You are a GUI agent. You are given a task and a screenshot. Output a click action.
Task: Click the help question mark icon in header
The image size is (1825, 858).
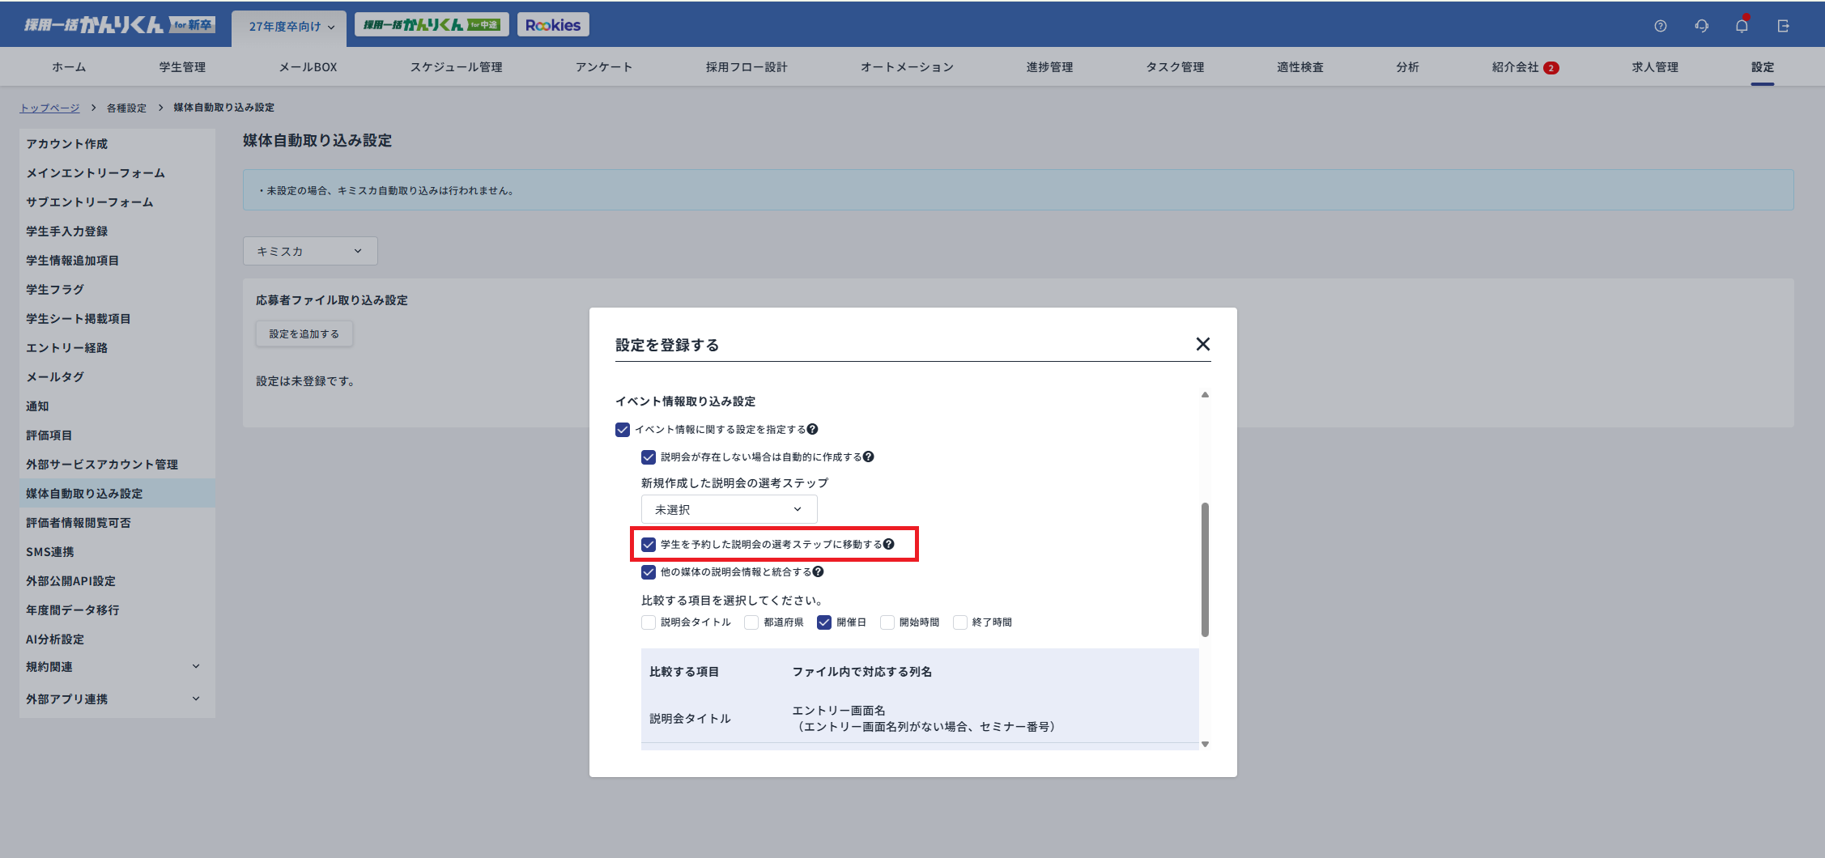coord(1660,26)
